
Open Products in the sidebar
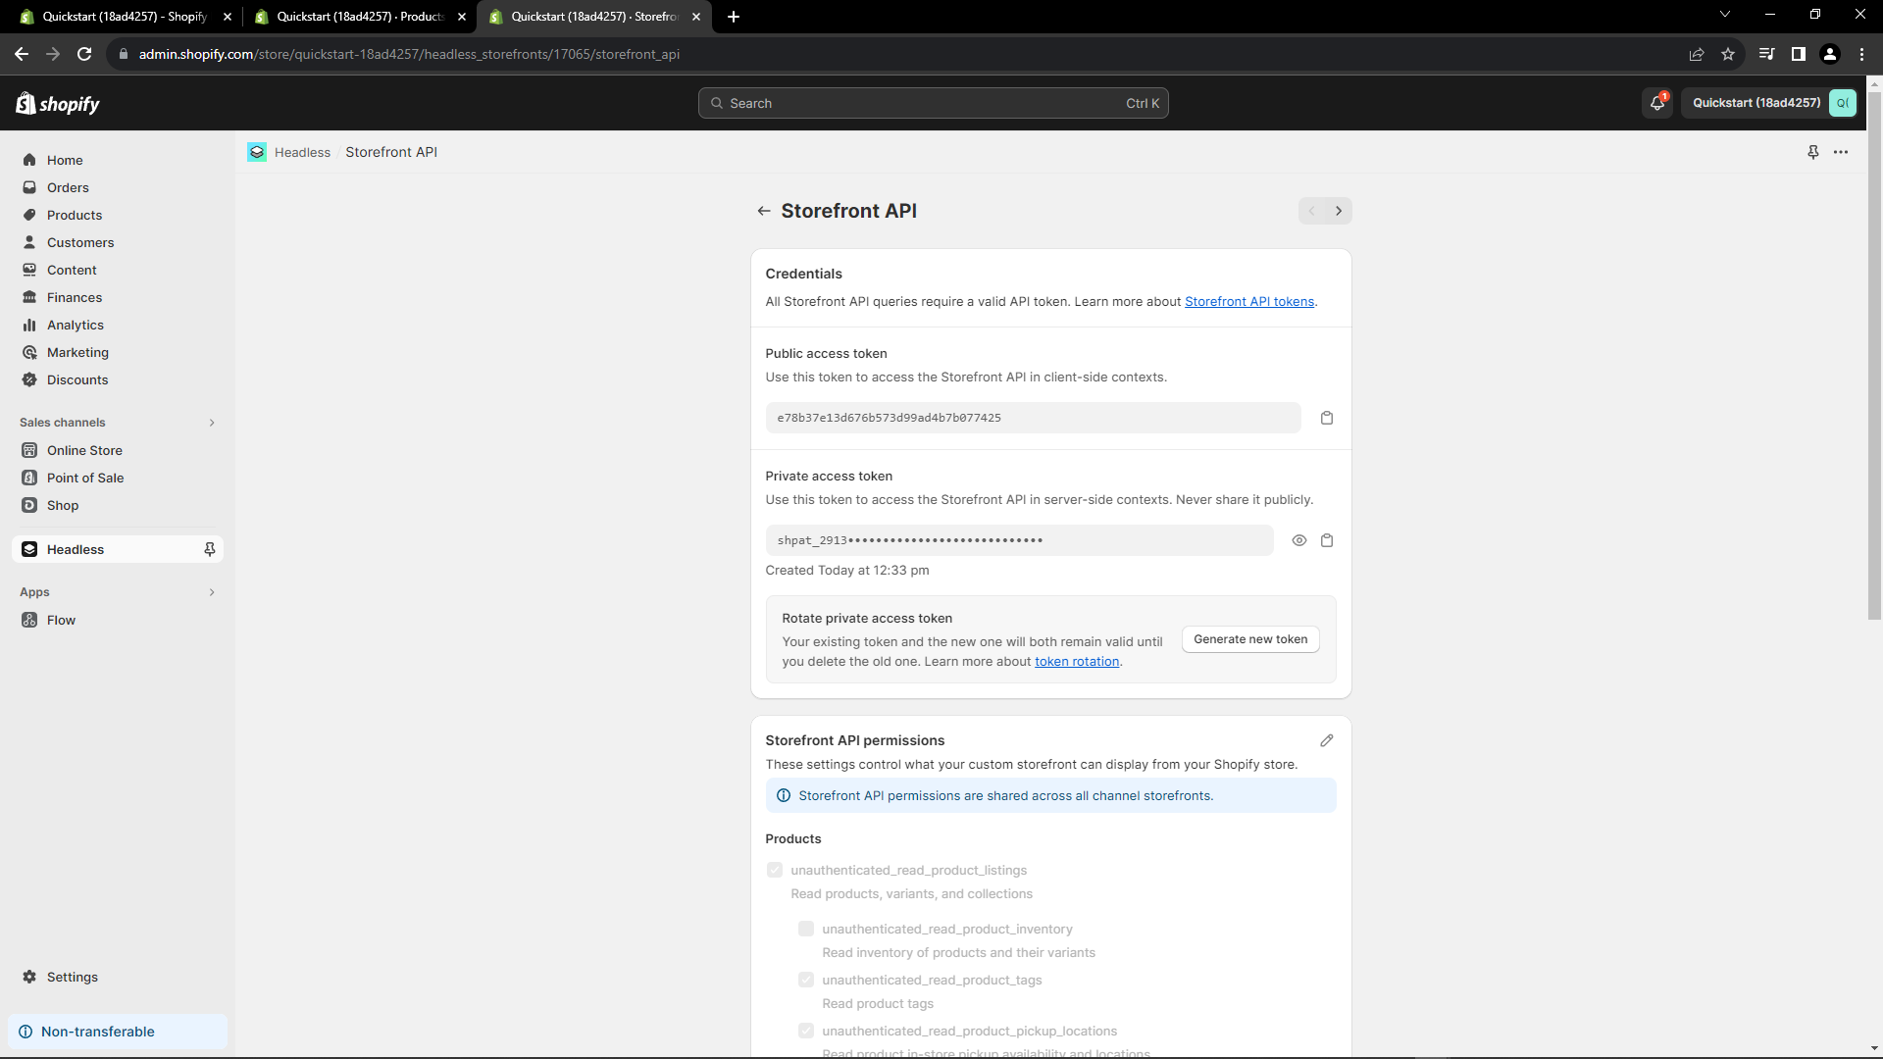tap(75, 215)
